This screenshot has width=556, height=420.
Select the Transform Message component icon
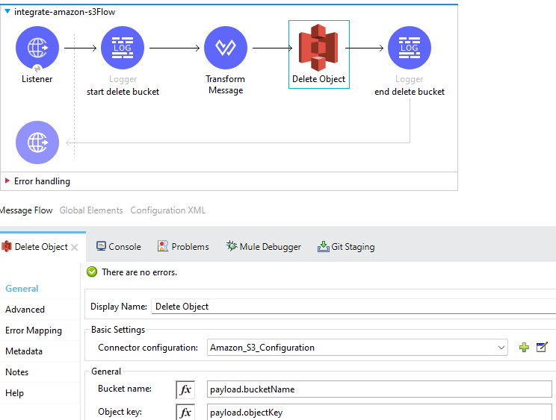click(225, 47)
